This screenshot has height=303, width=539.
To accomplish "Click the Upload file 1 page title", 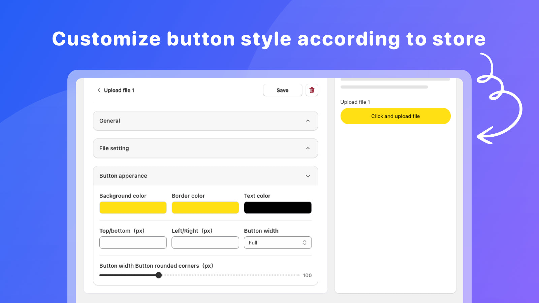I will [x=119, y=90].
